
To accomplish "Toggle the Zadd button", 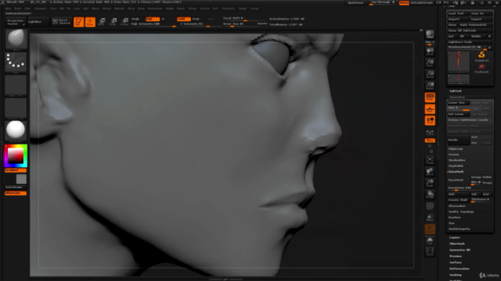I will pos(183,19).
